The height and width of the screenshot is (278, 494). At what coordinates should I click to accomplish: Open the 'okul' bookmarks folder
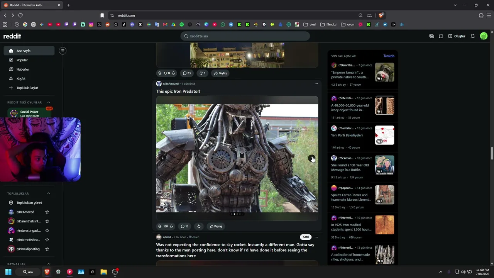310,25
